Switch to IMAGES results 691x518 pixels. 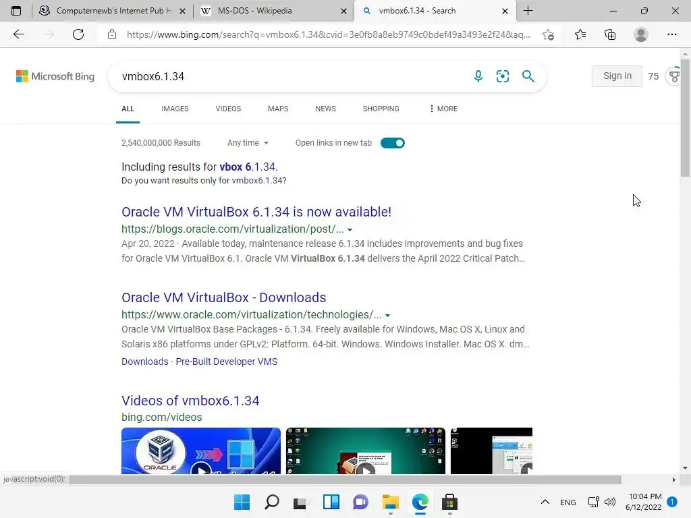click(175, 109)
